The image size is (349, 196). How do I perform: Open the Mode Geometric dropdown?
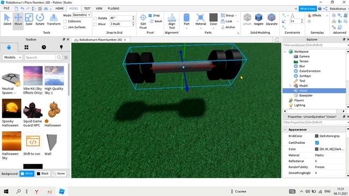click(x=82, y=15)
